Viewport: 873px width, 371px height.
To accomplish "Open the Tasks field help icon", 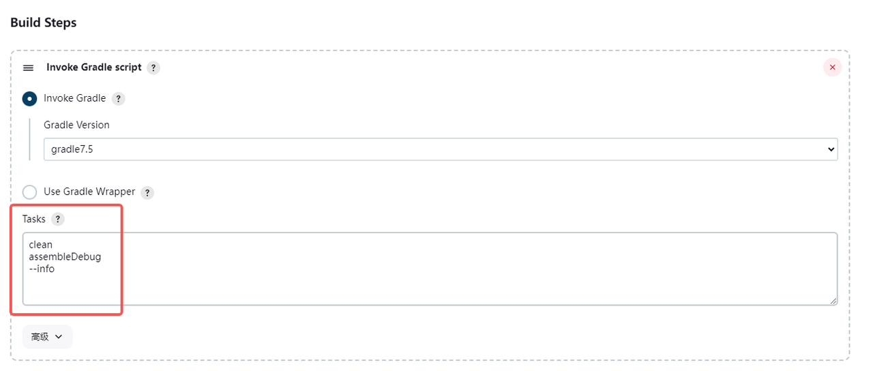I will [58, 220].
